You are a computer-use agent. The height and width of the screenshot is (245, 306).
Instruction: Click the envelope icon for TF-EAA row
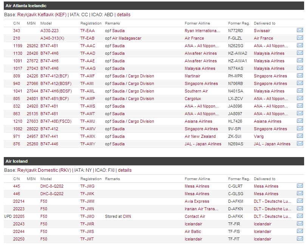(300, 30)
